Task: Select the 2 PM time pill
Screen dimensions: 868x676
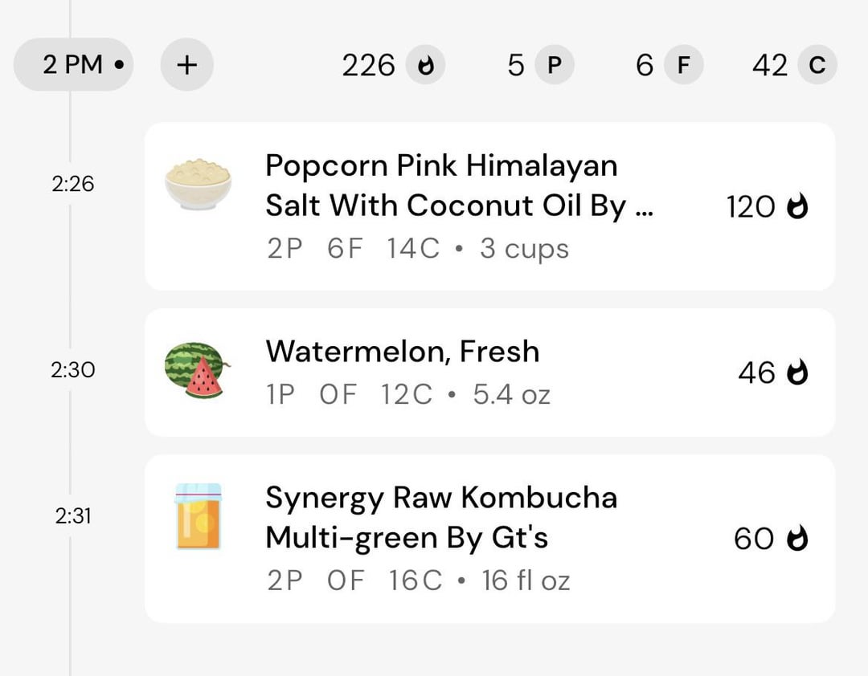Action: 73,64
